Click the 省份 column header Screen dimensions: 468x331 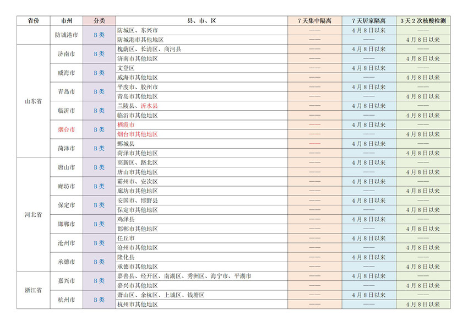pos(33,20)
